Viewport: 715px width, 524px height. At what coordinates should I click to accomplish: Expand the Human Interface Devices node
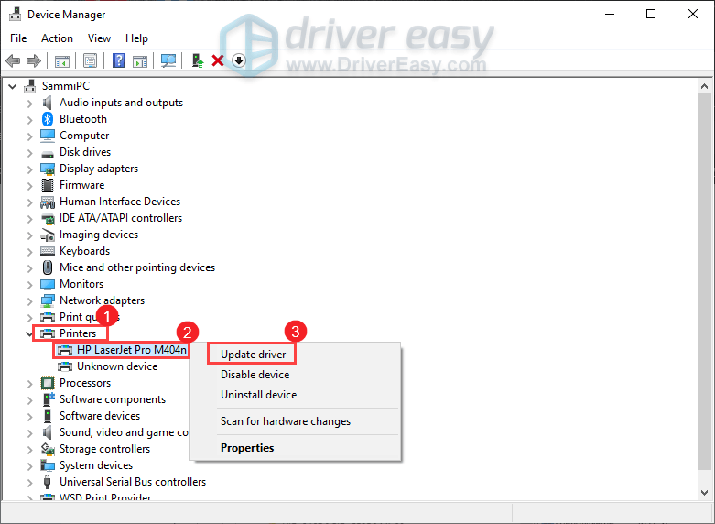click(x=30, y=202)
